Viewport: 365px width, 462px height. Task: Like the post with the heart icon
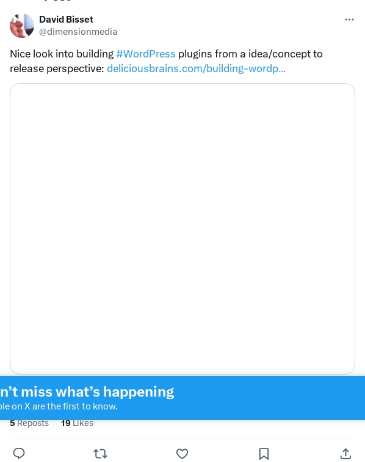[182, 453]
